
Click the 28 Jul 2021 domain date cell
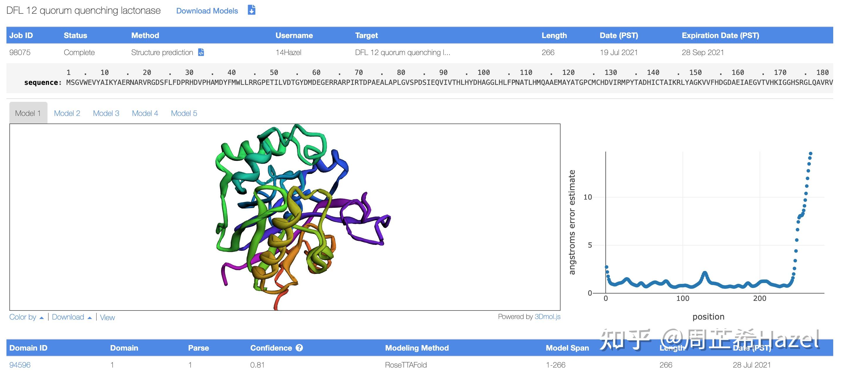coord(751,365)
